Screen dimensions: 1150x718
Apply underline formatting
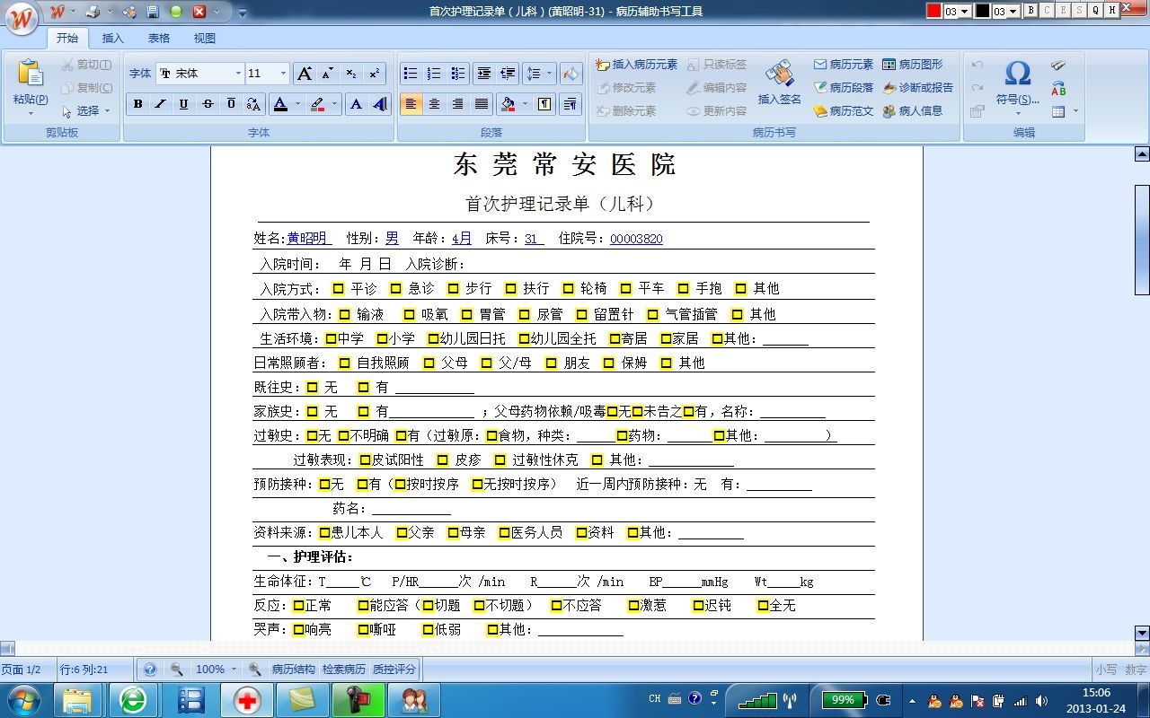184,104
